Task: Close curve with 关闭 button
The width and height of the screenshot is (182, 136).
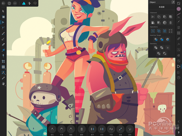Action: pos(102,129)
